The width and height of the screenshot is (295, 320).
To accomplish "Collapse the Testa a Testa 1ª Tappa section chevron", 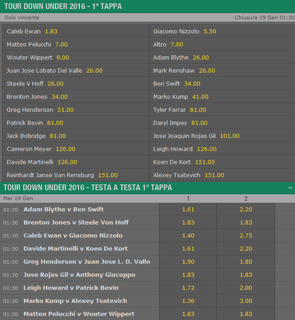I will point(290,188).
